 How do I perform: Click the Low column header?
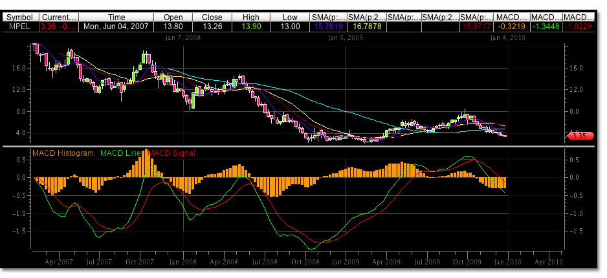[x=290, y=17]
